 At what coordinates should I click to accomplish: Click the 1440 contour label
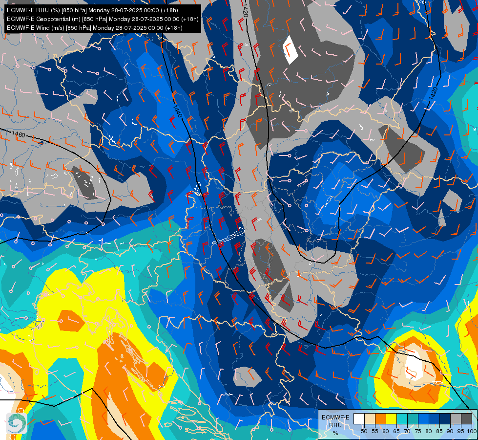177,111
